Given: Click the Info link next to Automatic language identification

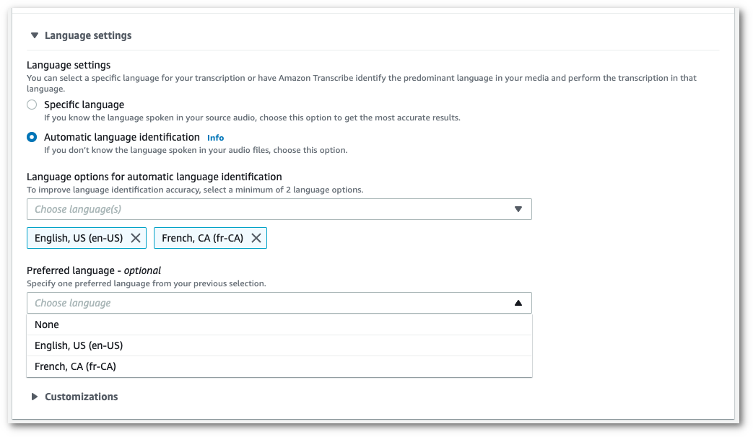Looking at the screenshot, I should (x=215, y=137).
